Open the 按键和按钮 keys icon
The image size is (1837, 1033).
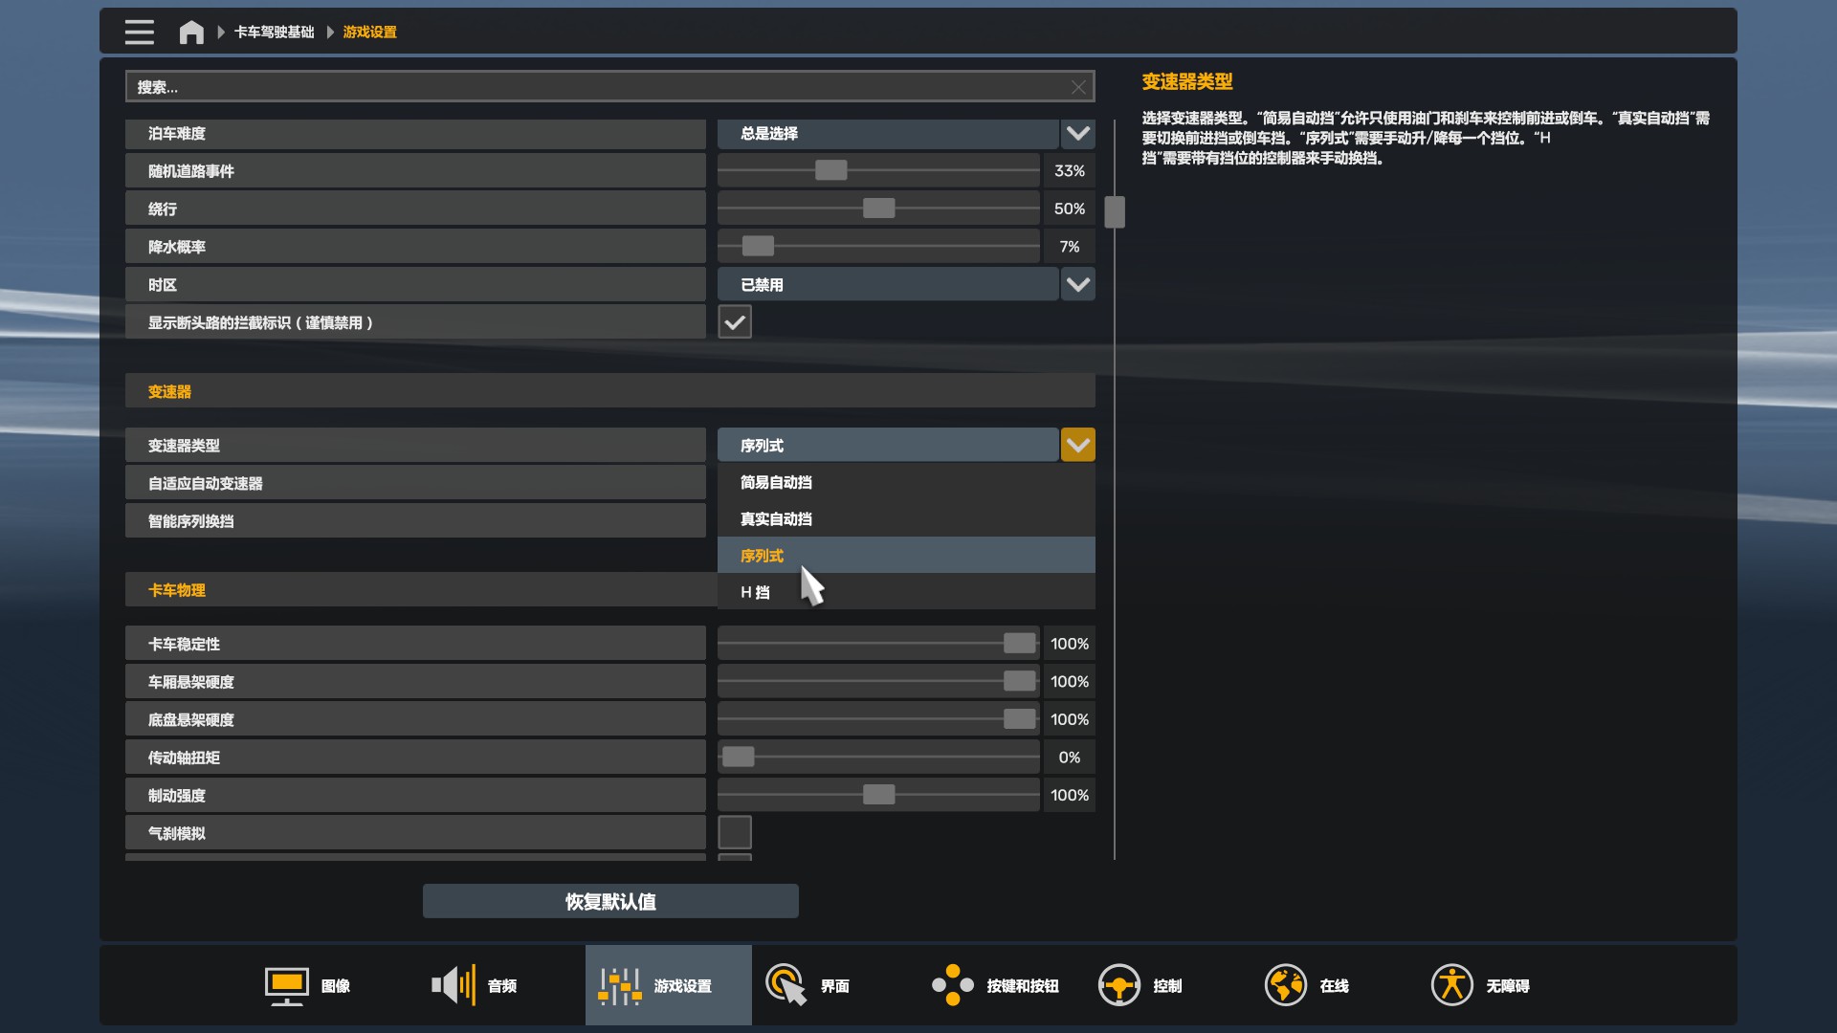(x=952, y=985)
